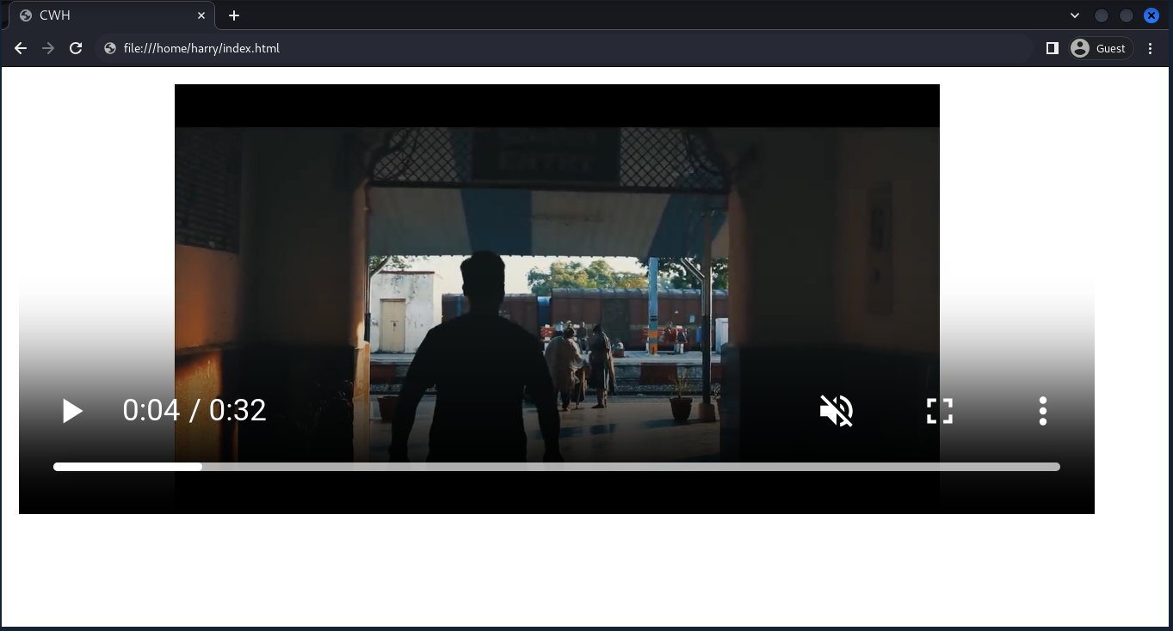Open Chrome three-dot menu
Image resolution: width=1173 pixels, height=631 pixels.
point(1151,48)
